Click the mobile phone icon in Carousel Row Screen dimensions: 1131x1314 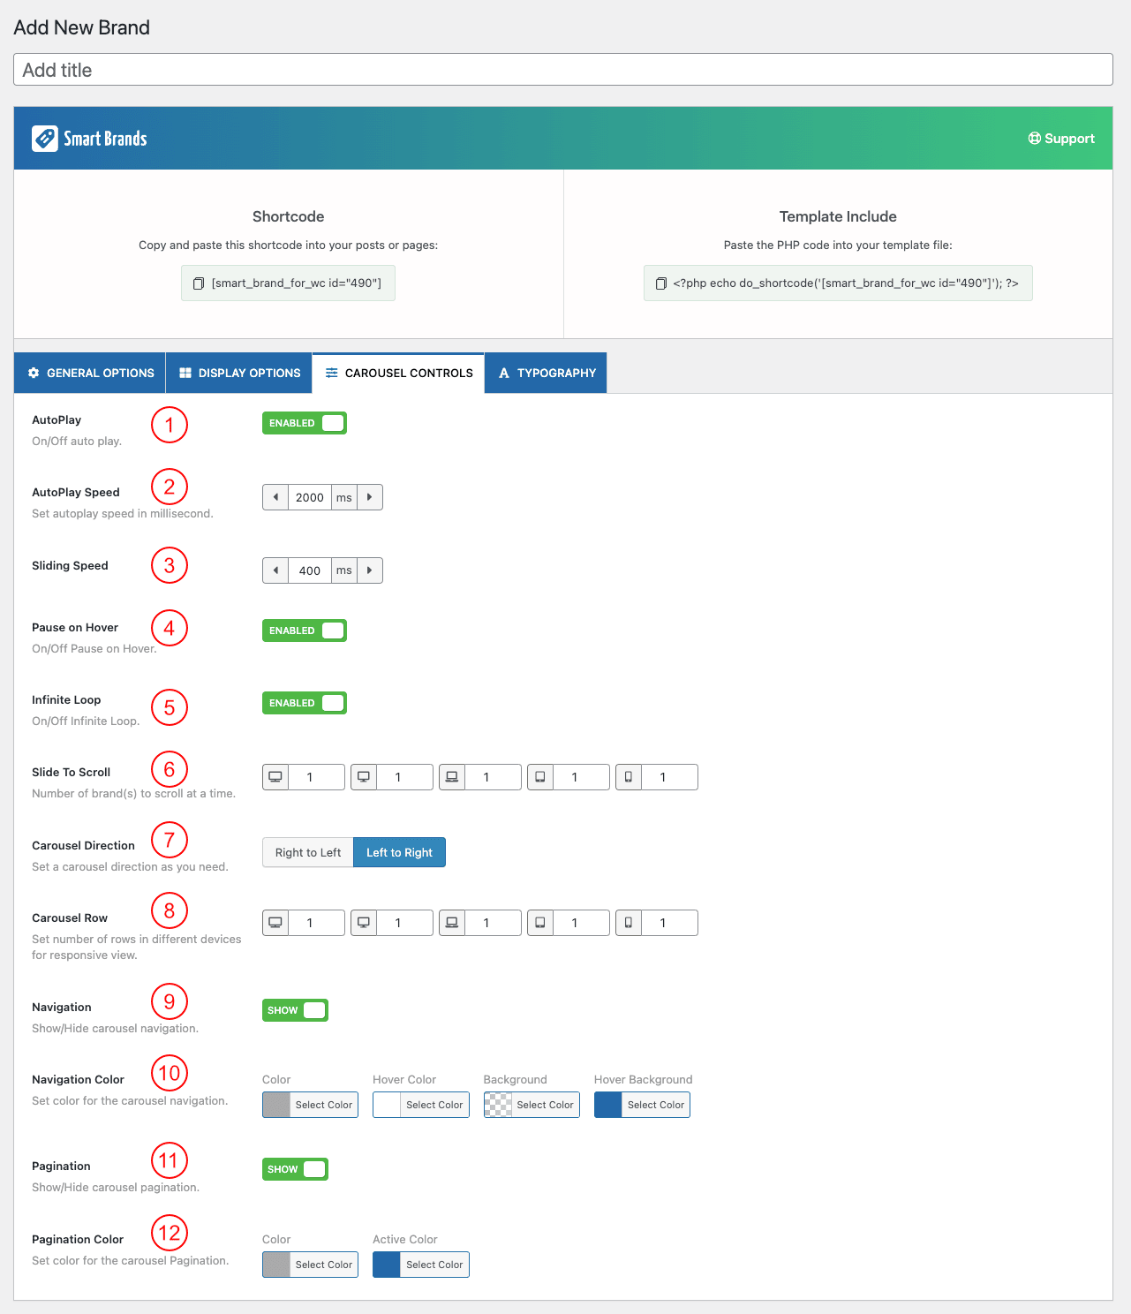point(629,923)
